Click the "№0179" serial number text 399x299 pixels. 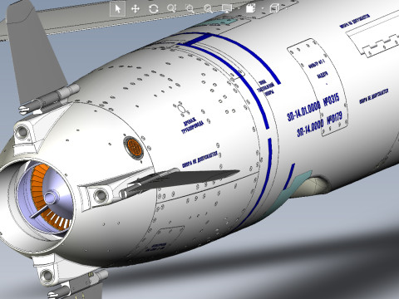pos(334,118)
